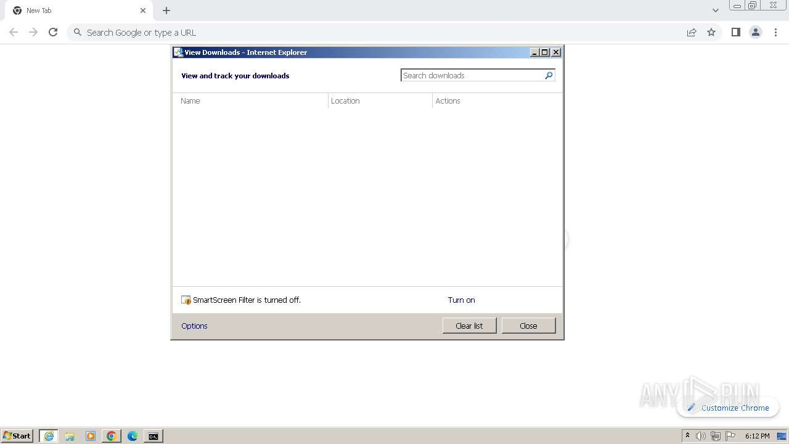The width and height of the screenshot is (789, 444).
Task: Launch the media player from the taskbar
Action: 91,436
